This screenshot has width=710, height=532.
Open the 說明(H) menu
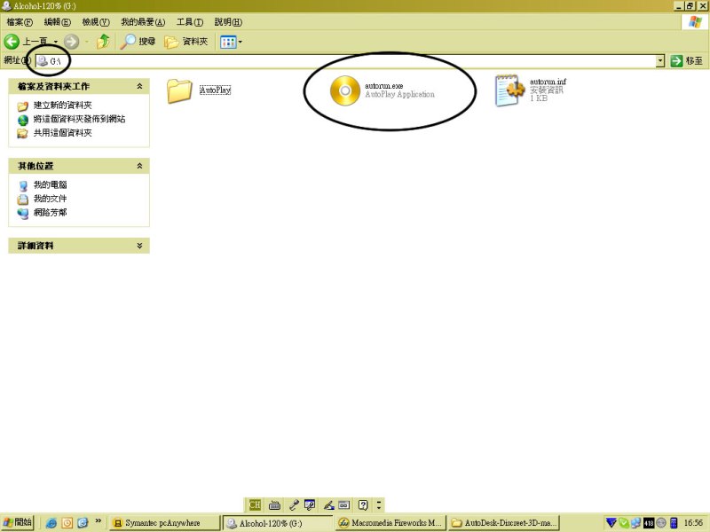click(228, 21)
